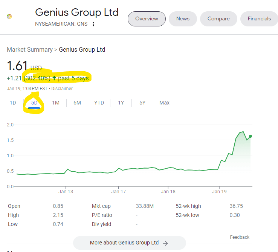Click the green up arrow beside past 5 days
Image resolution: width=278 pixels, height=252 pixels.
[x=54, y=78]
